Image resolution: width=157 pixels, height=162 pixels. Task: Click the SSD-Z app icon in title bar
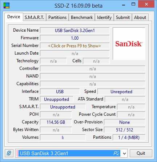point(7,5)
